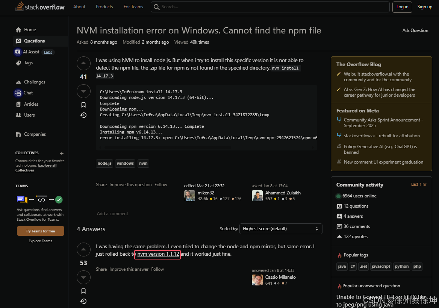Image resolution: width=439 pixels, height=308 pixels.
Task: Open stackoverflow.ai rebuilt for attribution post
Action: tap(381, 136)
